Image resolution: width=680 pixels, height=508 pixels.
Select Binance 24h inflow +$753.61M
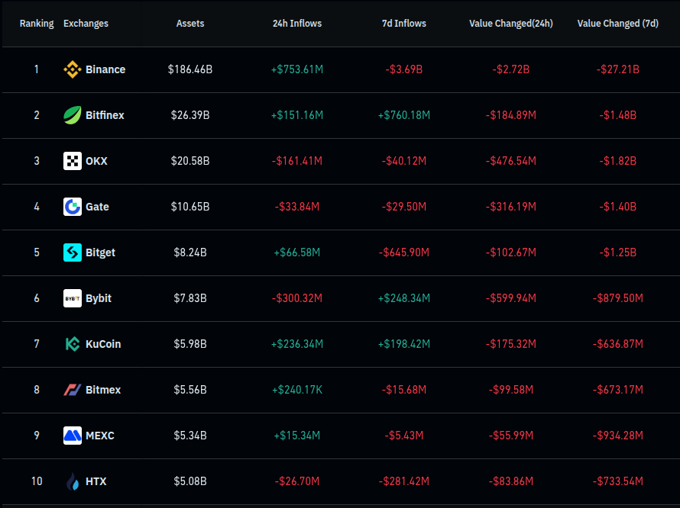297,69
